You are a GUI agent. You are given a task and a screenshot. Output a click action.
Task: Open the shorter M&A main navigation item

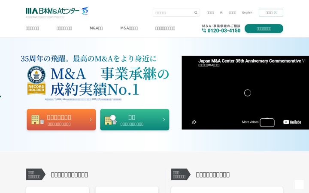coord(96,28)
